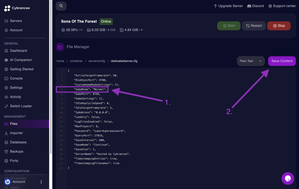Click the Settings gear icon
The image size is (299, 189).
click(x=6, y=88)
